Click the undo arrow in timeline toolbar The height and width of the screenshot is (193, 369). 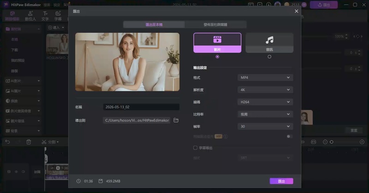click(7, 142)
